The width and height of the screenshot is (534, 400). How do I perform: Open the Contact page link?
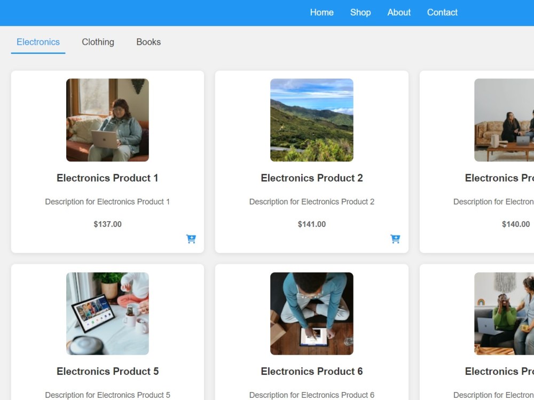point(442,13)
